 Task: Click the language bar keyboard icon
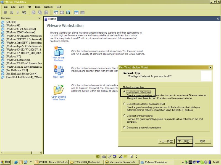pyautogui.click(x=104, y=156)
